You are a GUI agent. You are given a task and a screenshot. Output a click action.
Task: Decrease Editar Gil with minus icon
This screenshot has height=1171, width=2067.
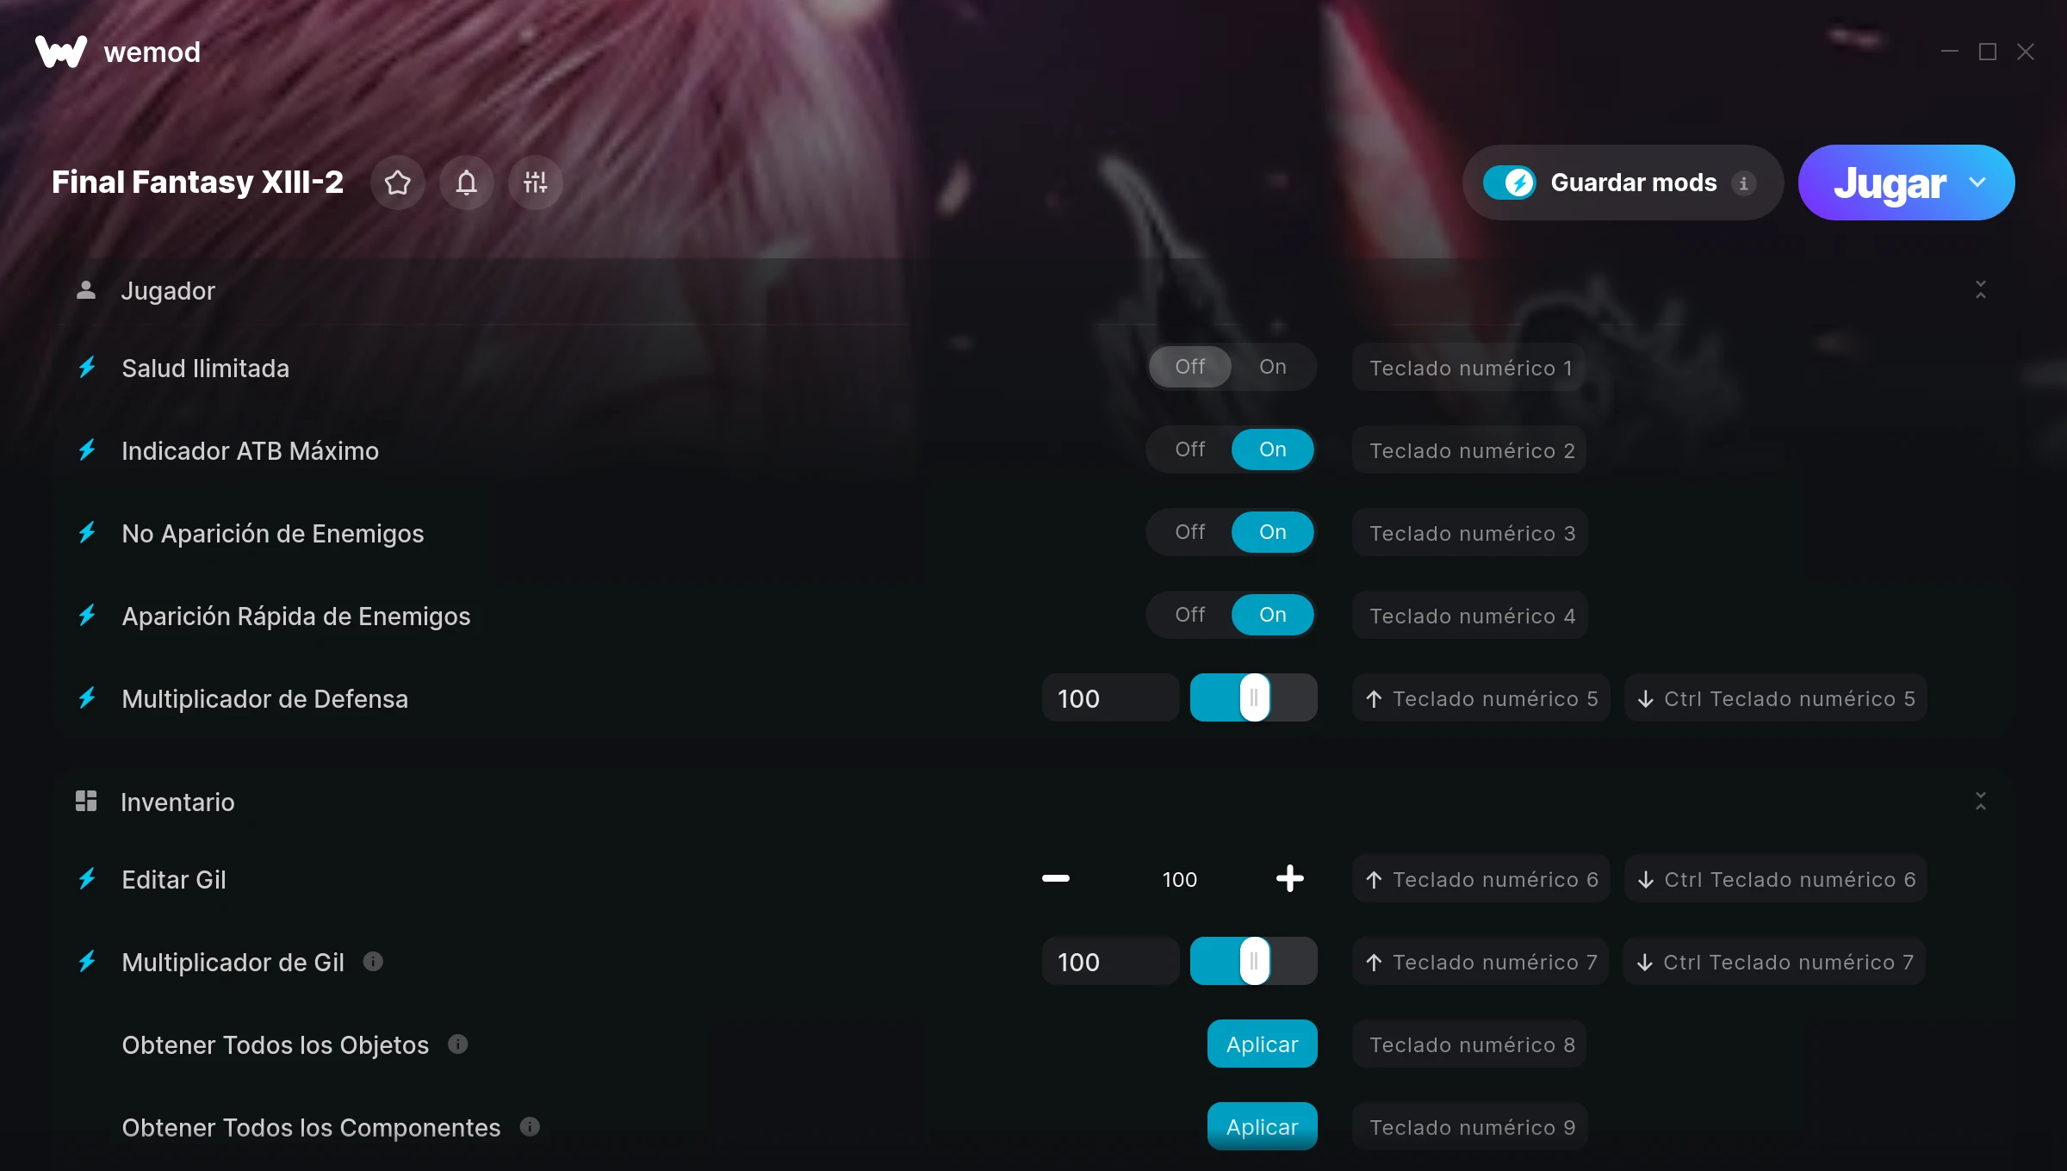click(x=1056, y=878)
